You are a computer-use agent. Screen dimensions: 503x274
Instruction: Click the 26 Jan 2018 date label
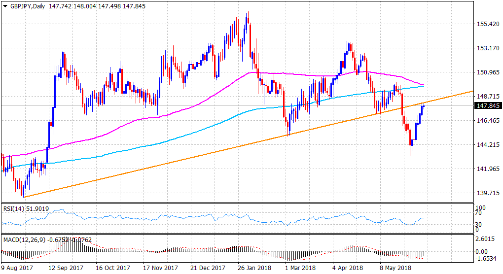(x=254, y=269)
